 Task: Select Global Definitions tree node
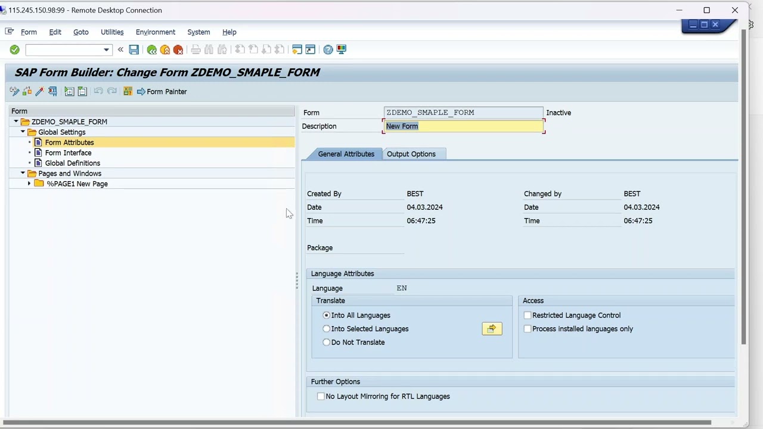(73, 163)
